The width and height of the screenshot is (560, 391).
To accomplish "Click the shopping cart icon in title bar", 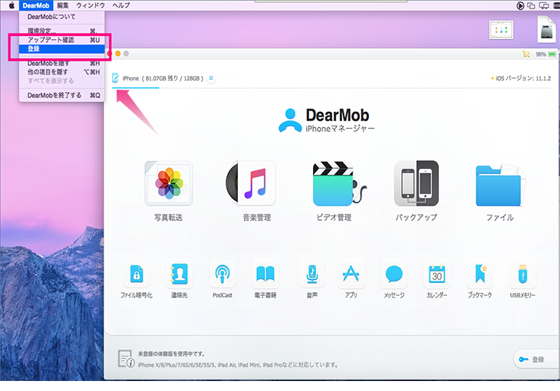I will click(525, 54).
